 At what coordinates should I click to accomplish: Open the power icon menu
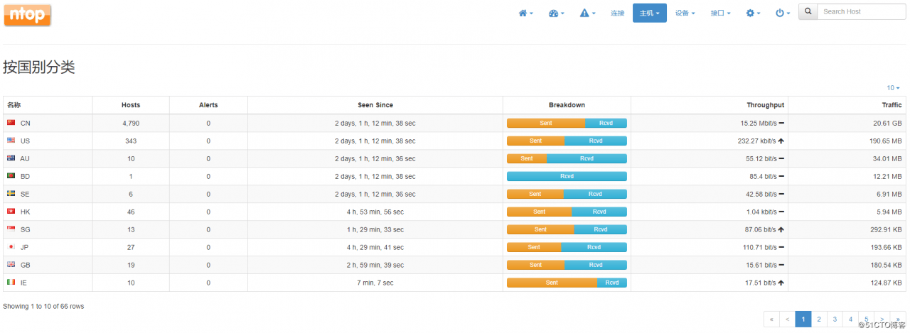coord(782,13)
